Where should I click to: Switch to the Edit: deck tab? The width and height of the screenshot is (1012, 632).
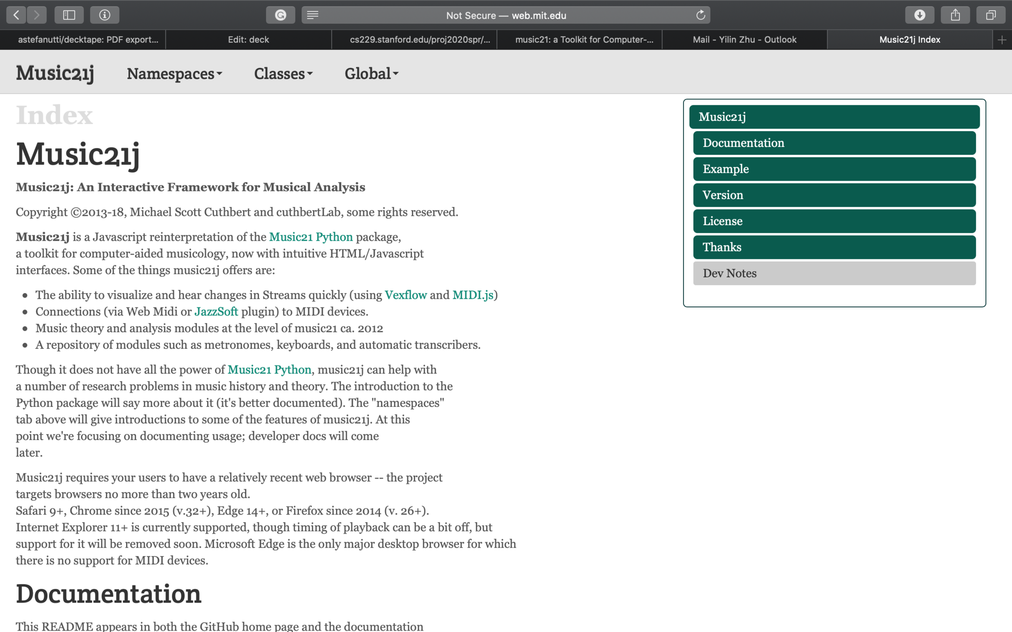pos(248,40)
